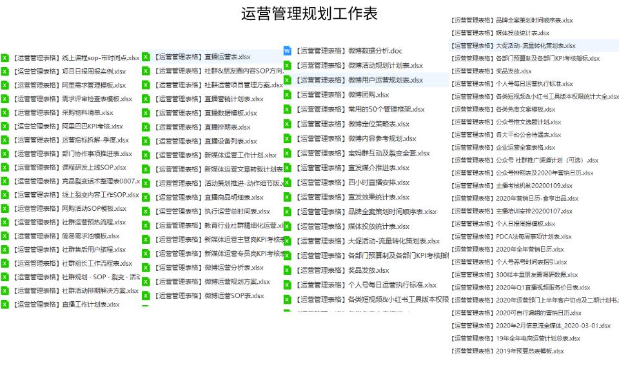The image size is (619, 387).
Task: Click the Excel icon beside 微博活动规划计划表.xlsx
Action: (x=288, y=65)
